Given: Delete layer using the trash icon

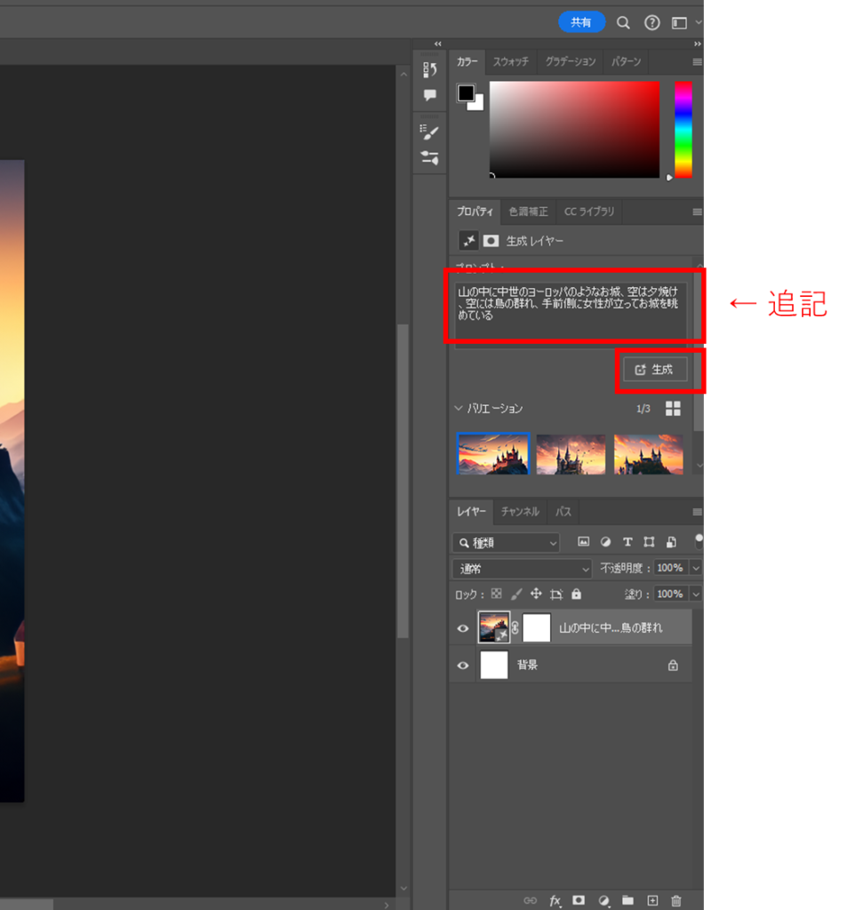Looking at the screenshot, I should 676,900.
